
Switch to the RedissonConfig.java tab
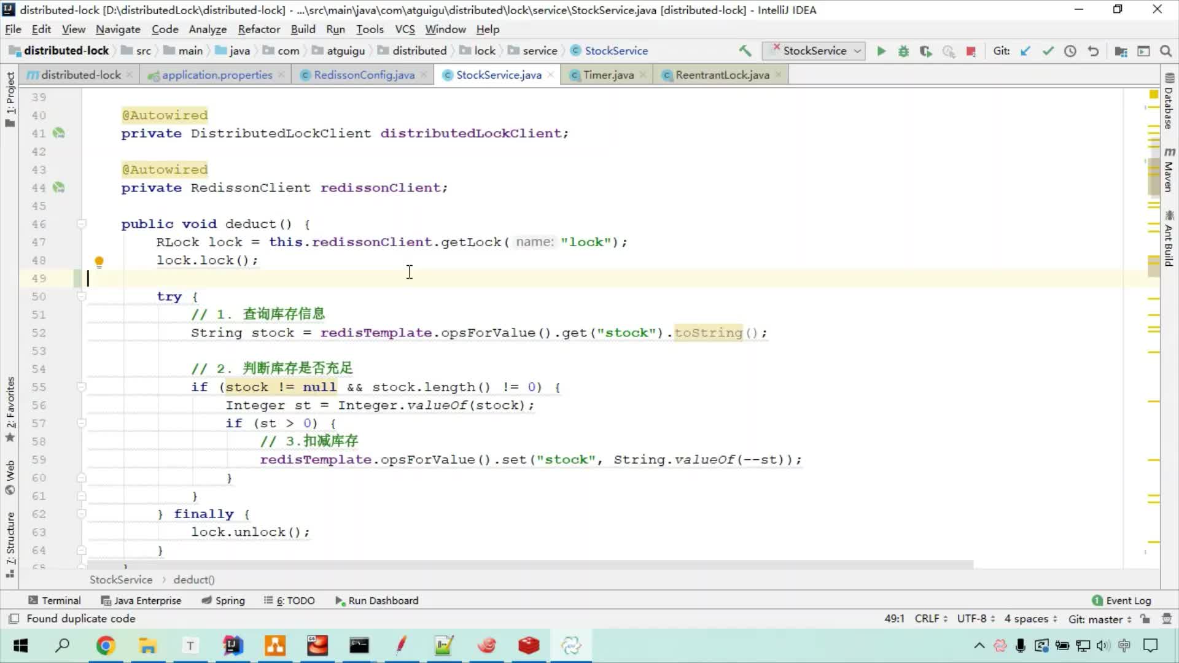point(364,75)
